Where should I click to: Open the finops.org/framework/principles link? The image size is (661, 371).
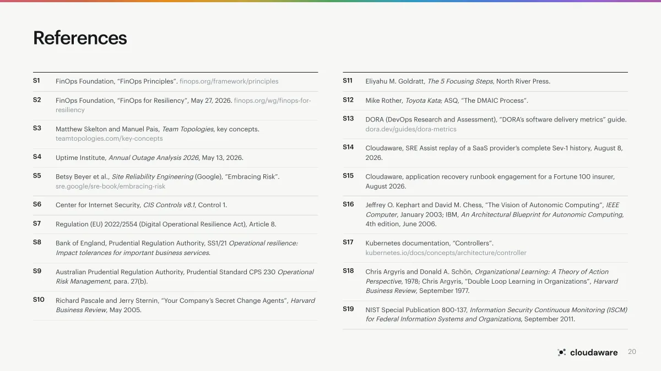tap(229, 81)
